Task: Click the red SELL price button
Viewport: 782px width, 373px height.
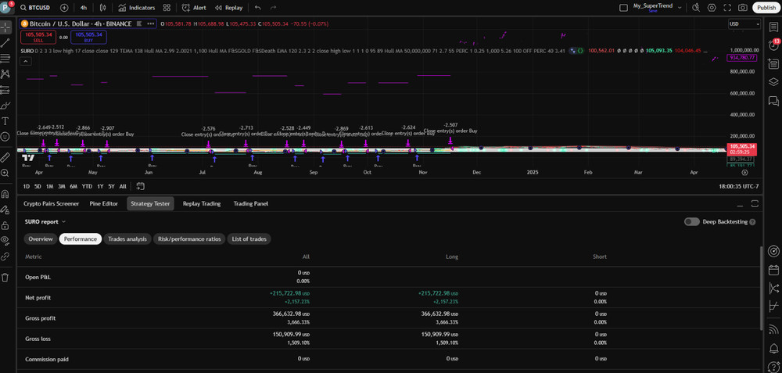Action: [38, 37]
